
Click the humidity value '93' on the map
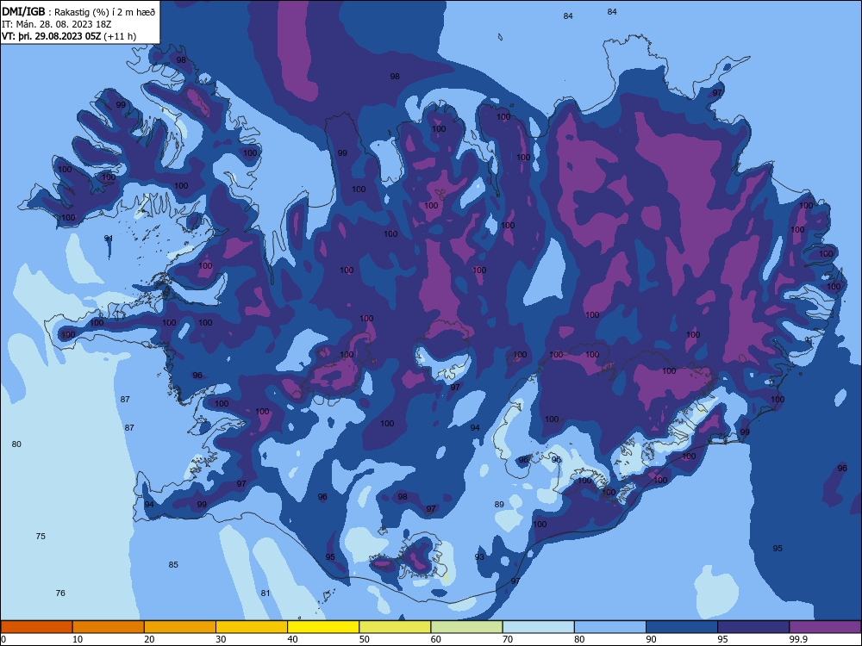tap(479, 557)
